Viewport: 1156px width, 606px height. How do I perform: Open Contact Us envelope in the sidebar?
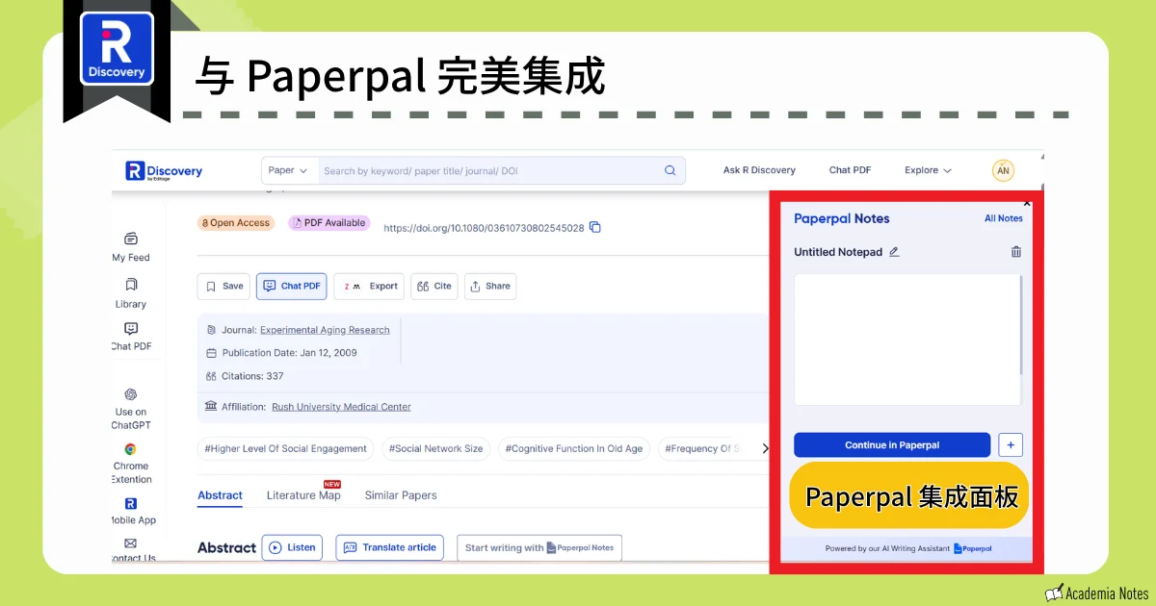coord(131,550)
